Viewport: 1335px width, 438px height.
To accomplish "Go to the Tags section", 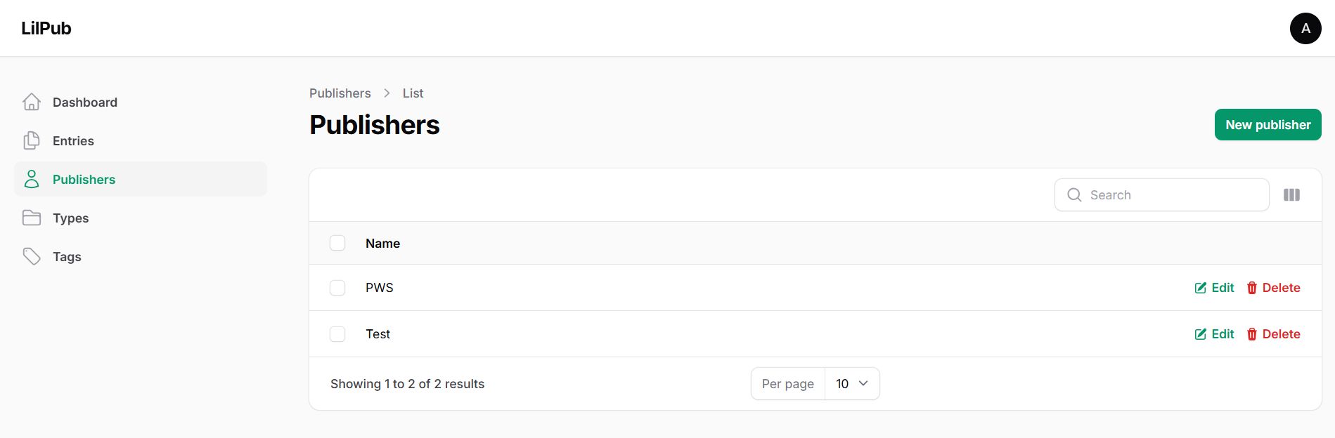I will (67, 257).
